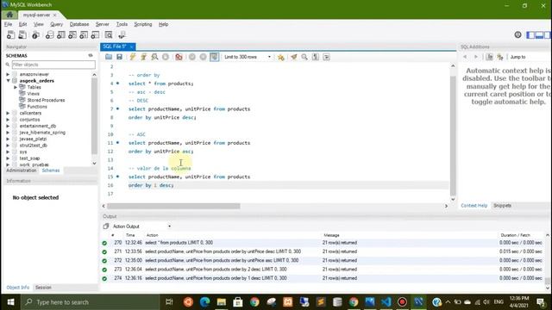Click the stop query execution icon

(x=166, y=57)
